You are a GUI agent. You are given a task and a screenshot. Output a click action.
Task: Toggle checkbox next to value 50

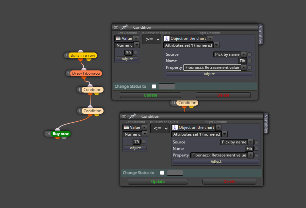point(135,53)
